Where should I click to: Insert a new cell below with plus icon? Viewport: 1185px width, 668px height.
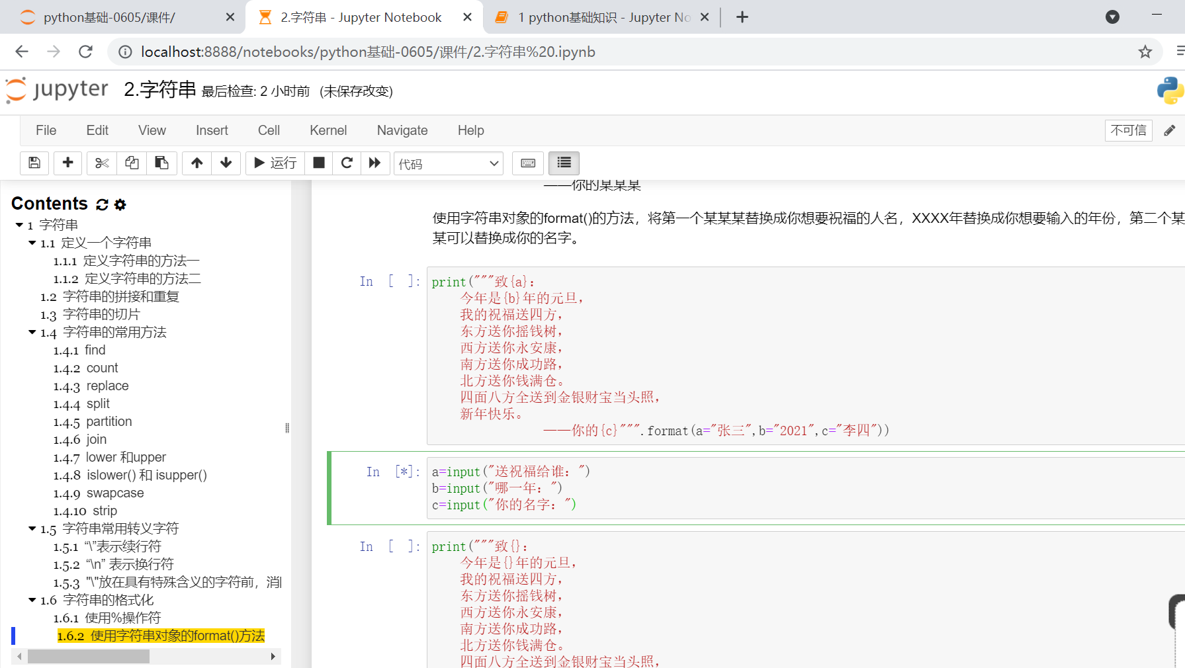[x=67, y=163]
